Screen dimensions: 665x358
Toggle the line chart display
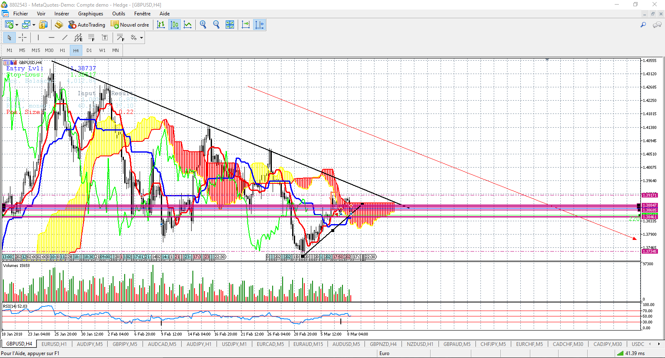(188, 25)
